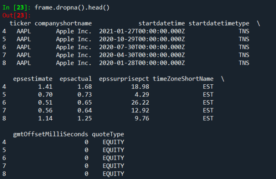Click the startdatetimetype column header

pos(219,24)
